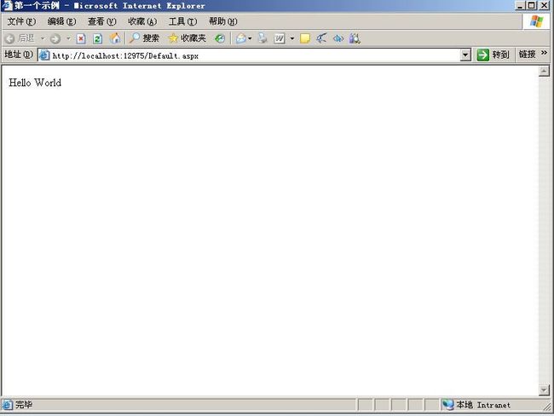Click the Mail envelope toolbar icon
The image size is (554, 416).
tap(241, 38)
